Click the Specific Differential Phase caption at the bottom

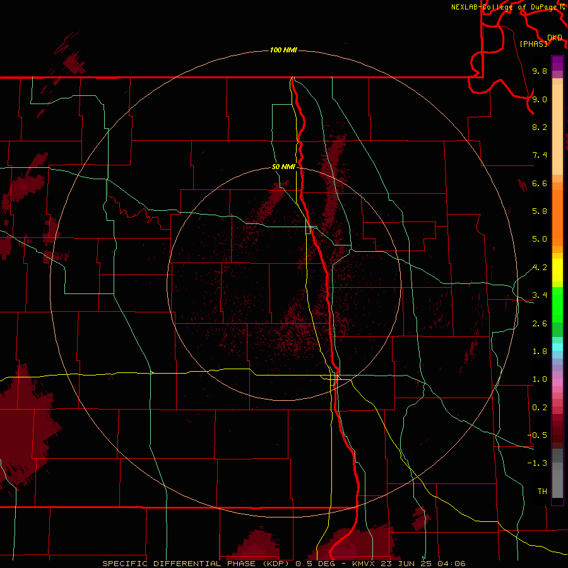pyautogui.click(x=284, y=564)
